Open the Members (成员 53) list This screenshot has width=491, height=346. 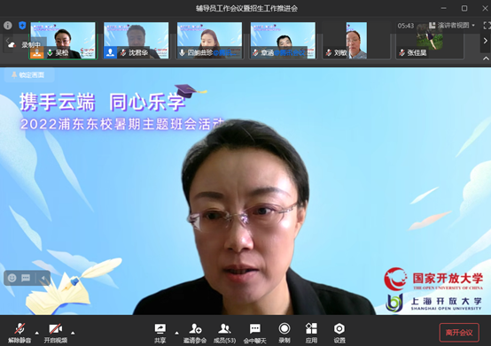[x=224, y=334]
